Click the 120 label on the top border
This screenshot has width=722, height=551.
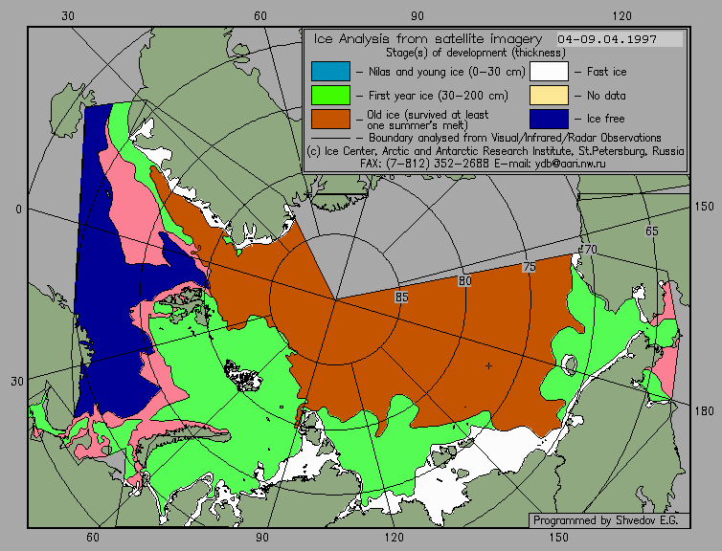click(622, 16)
